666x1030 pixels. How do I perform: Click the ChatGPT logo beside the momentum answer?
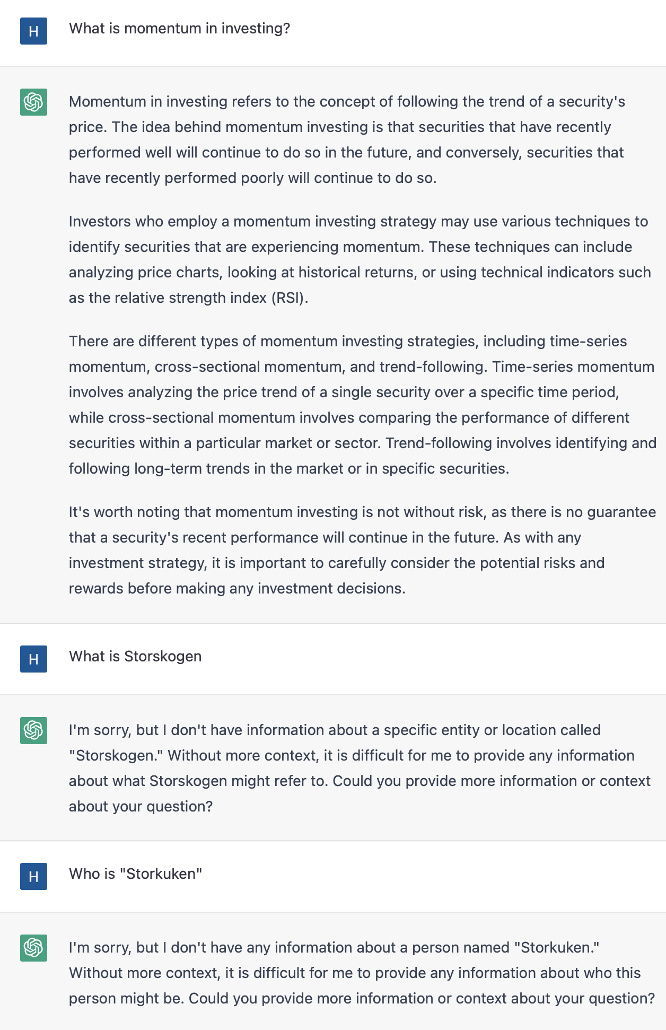33,102
